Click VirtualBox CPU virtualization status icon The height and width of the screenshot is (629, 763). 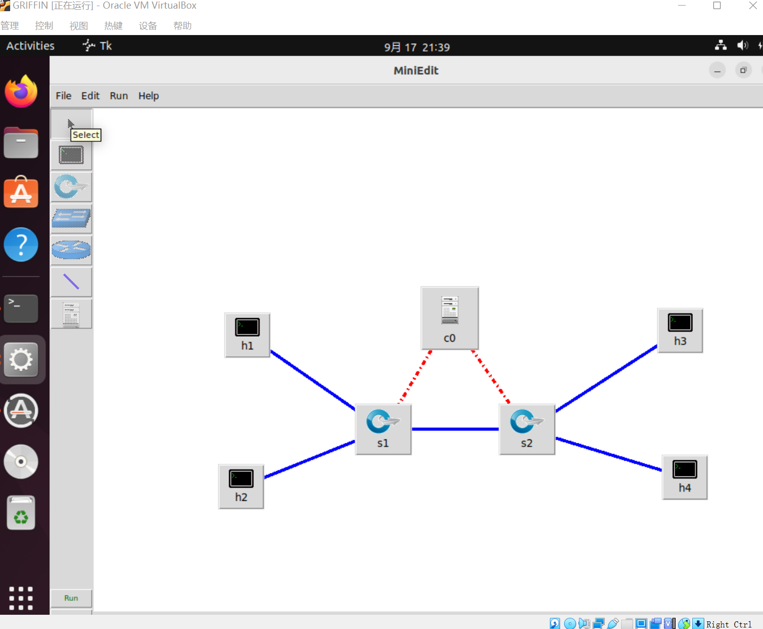coord(669,623)
